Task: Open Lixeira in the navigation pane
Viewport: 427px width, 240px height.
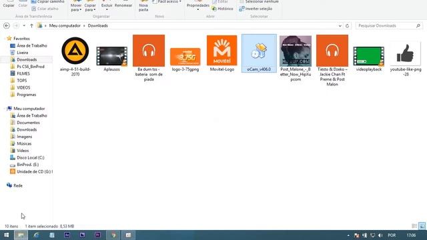Action: 19,53
